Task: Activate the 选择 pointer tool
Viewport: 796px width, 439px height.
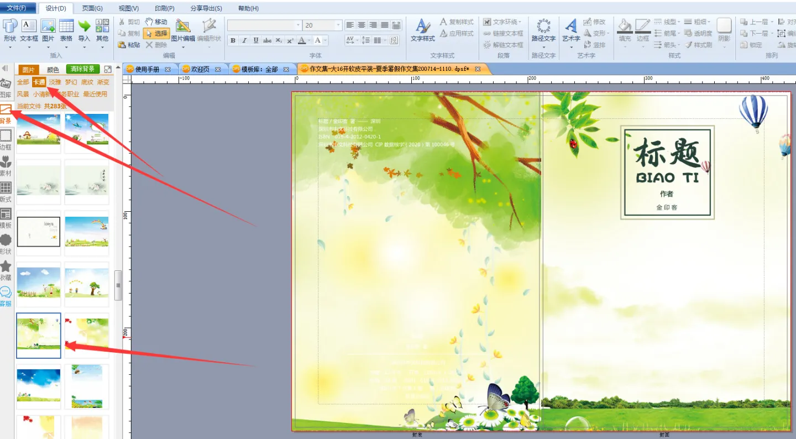Action: tap(156, 33)
